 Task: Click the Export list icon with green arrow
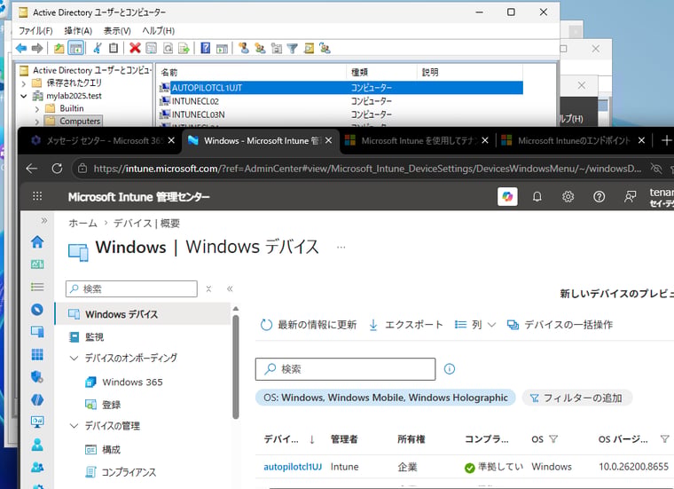(x=184, y=48)
